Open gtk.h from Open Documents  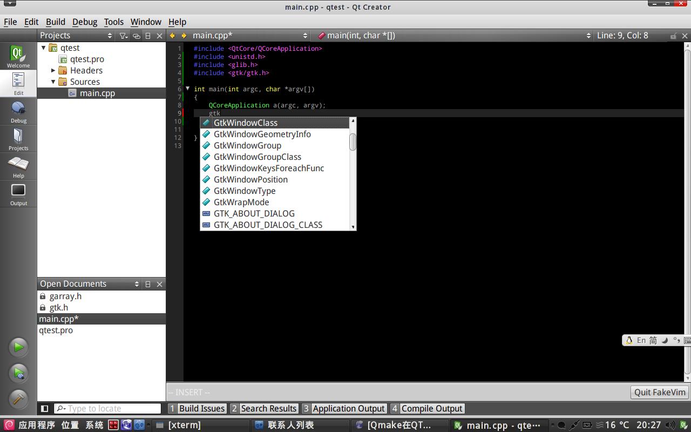59,308
